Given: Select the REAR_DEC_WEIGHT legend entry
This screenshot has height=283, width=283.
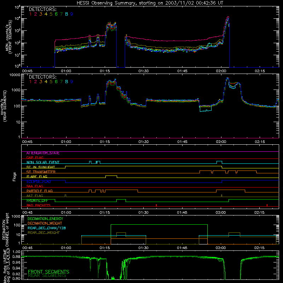Looking at the screenshot, I should (44, 233).
